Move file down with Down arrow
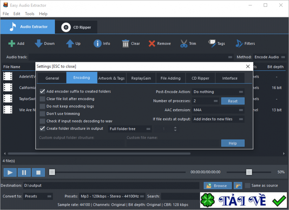The width and height of the screenshot is (289, 210). [39, 44]
